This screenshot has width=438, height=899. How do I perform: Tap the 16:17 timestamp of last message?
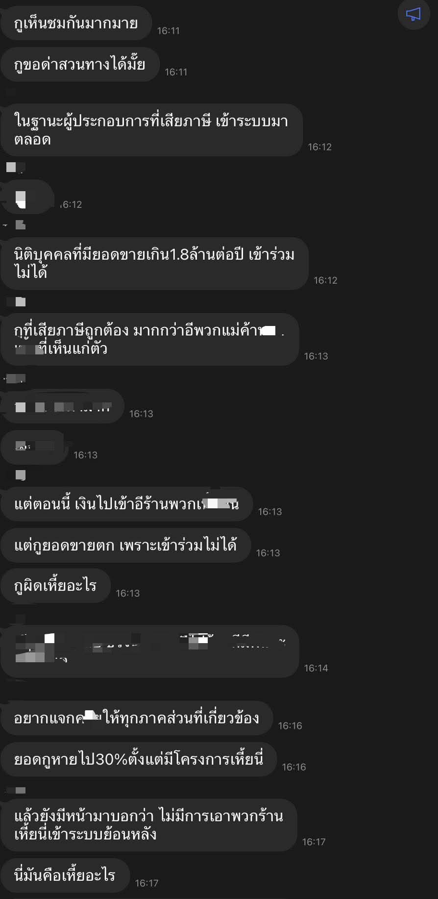click(146, 883)
